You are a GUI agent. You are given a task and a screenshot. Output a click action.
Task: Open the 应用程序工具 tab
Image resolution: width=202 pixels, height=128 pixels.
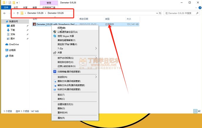[49, 7]
